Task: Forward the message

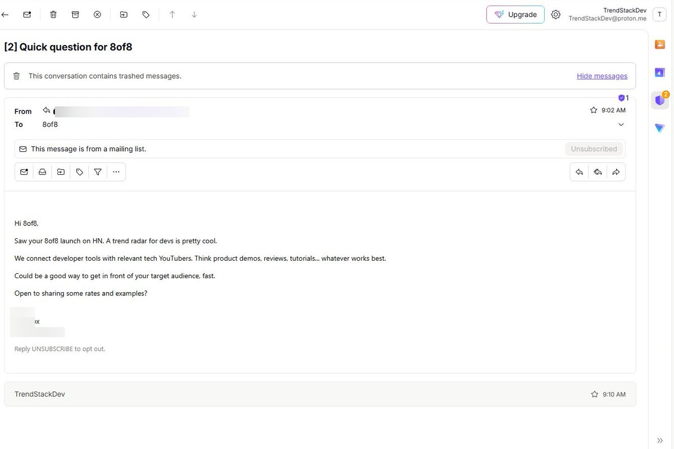Action: [x=616, y=172]
